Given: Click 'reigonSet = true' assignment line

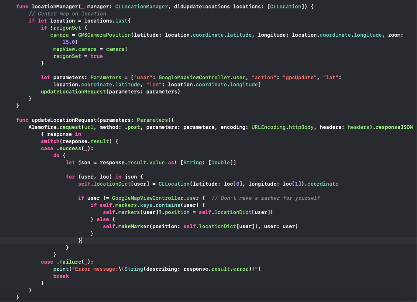Looking at the screenshot, I should pos(78,56).
